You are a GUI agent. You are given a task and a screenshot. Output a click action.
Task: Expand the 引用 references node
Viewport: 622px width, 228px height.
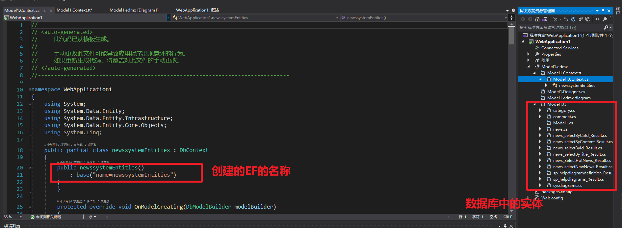pos(529,61)
